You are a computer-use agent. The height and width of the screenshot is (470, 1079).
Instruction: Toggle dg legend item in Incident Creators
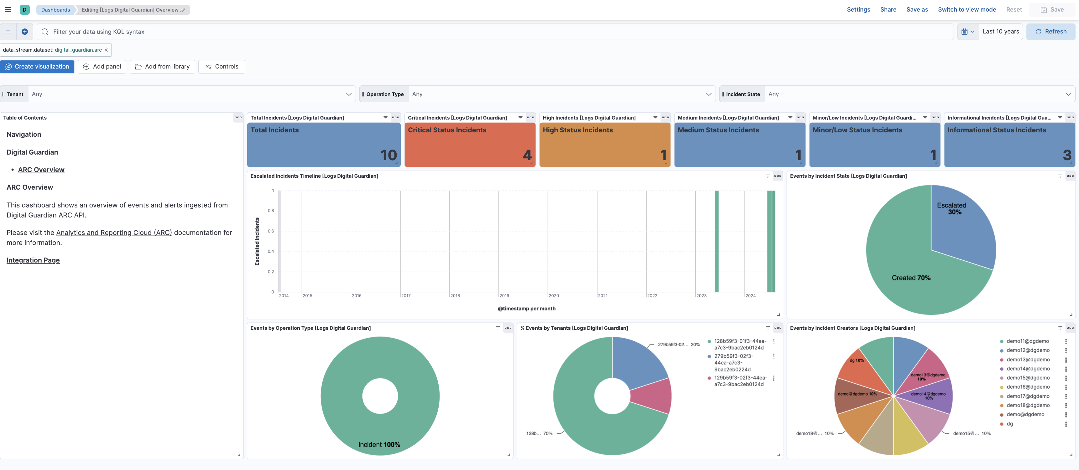click(x=1009, y=424)
